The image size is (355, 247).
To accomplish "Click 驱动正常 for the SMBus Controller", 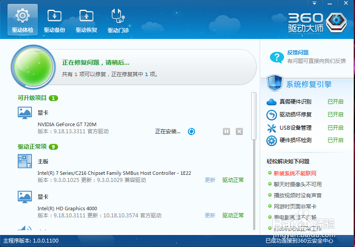I will 233,180.
